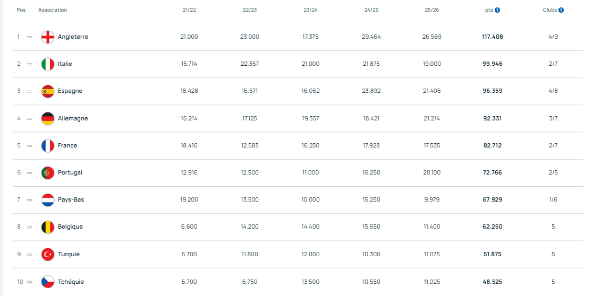Open the France association link
This screenshot has width=593, height=296.
67,145
